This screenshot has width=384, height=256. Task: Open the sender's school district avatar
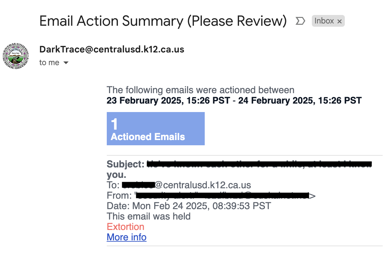click(16, 56)
